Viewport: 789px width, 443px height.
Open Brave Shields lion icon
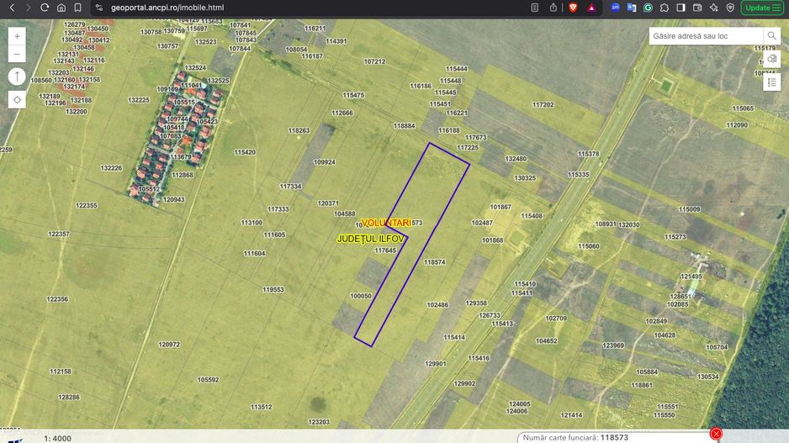(573, 8)
